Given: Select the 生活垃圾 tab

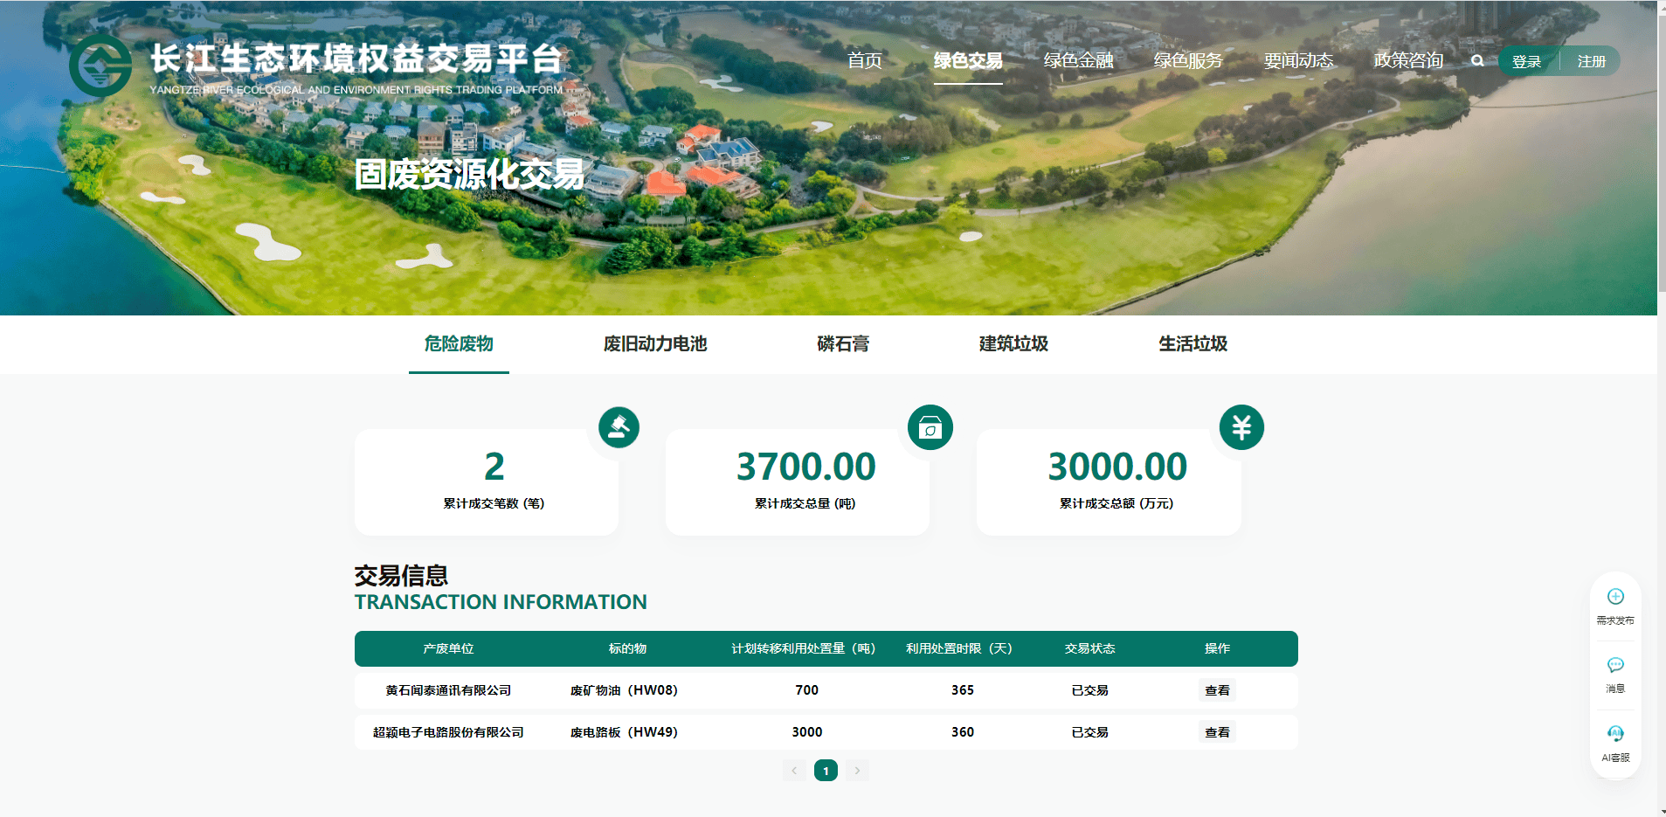Looking at the screenshot, I should [x=1192, y=344].
